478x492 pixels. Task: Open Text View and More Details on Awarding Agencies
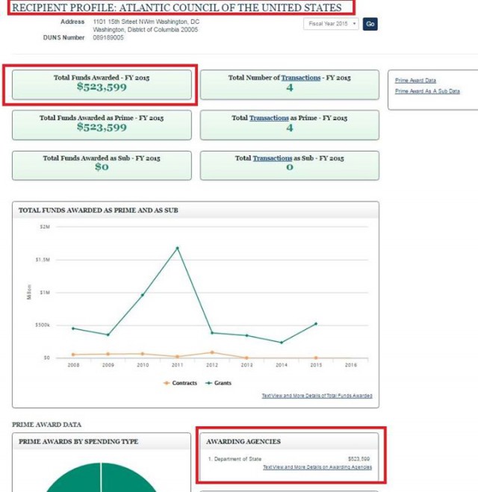click(317, 467)
